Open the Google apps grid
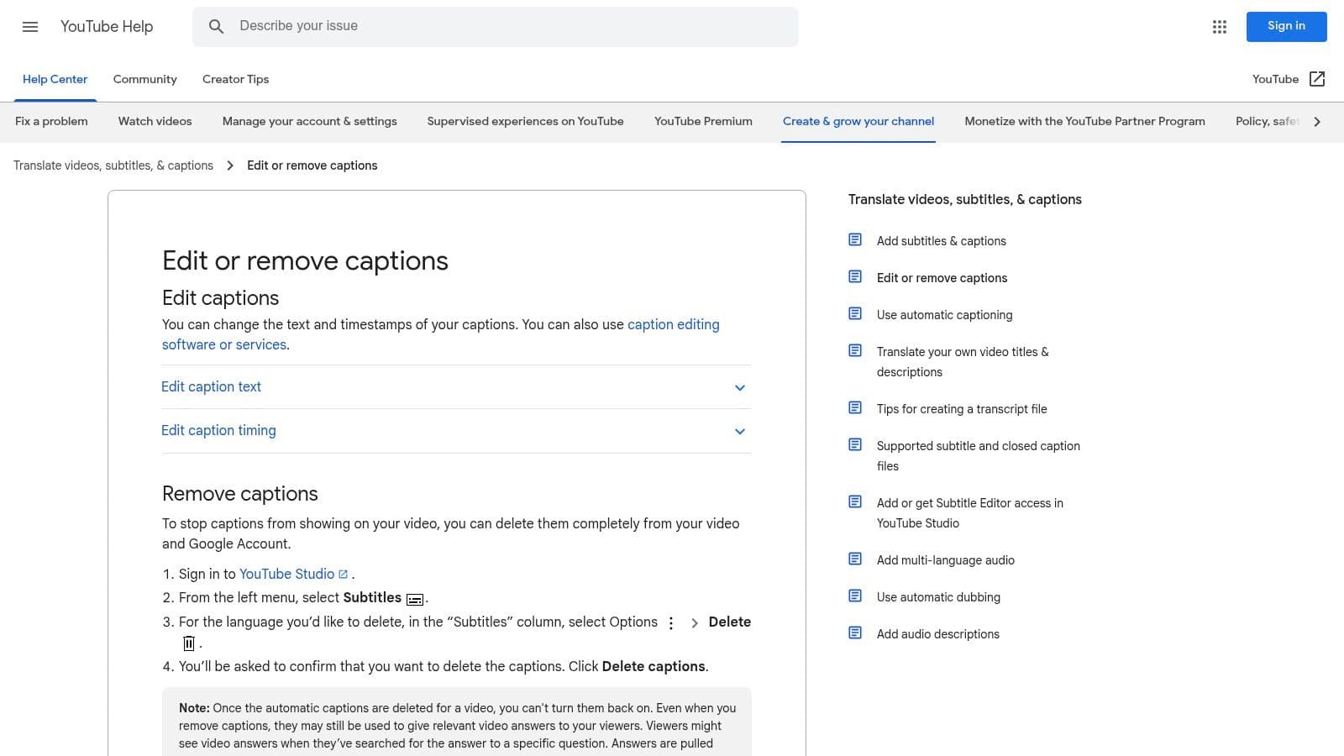Screen dimensions: 1344x756 (x=1220, y=27)
